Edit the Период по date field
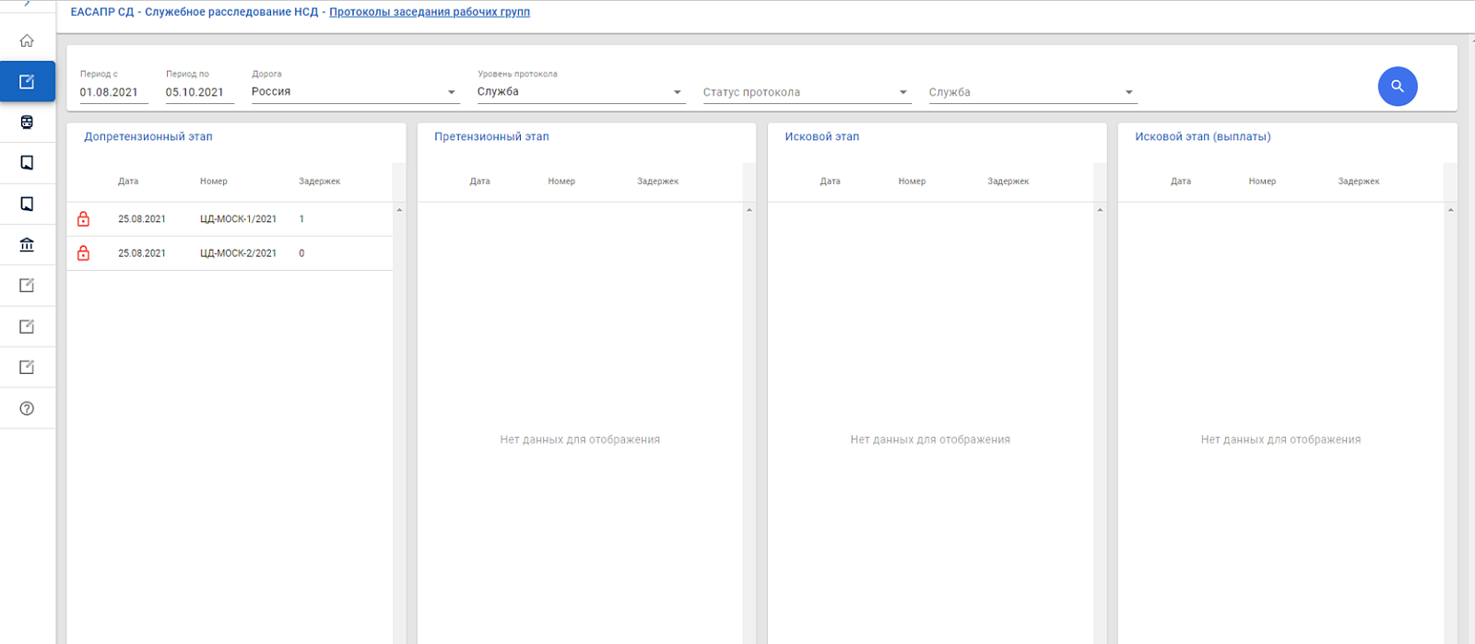The width and height of the screenshot is (1475, 644). [x=199, y=92]
